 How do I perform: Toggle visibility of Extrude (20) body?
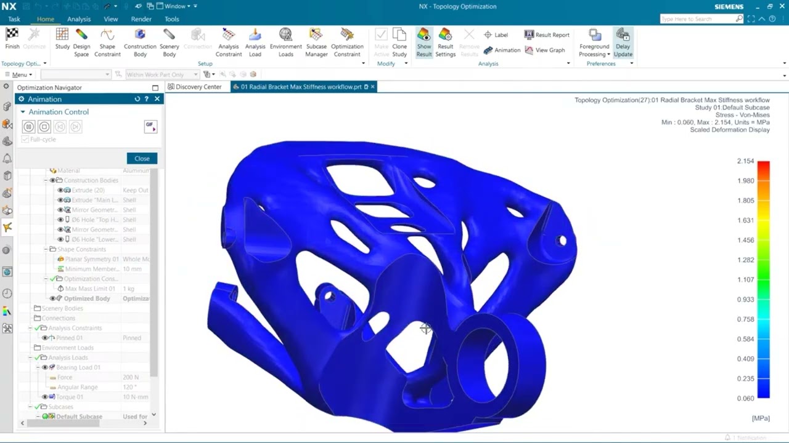click(60, 190)
